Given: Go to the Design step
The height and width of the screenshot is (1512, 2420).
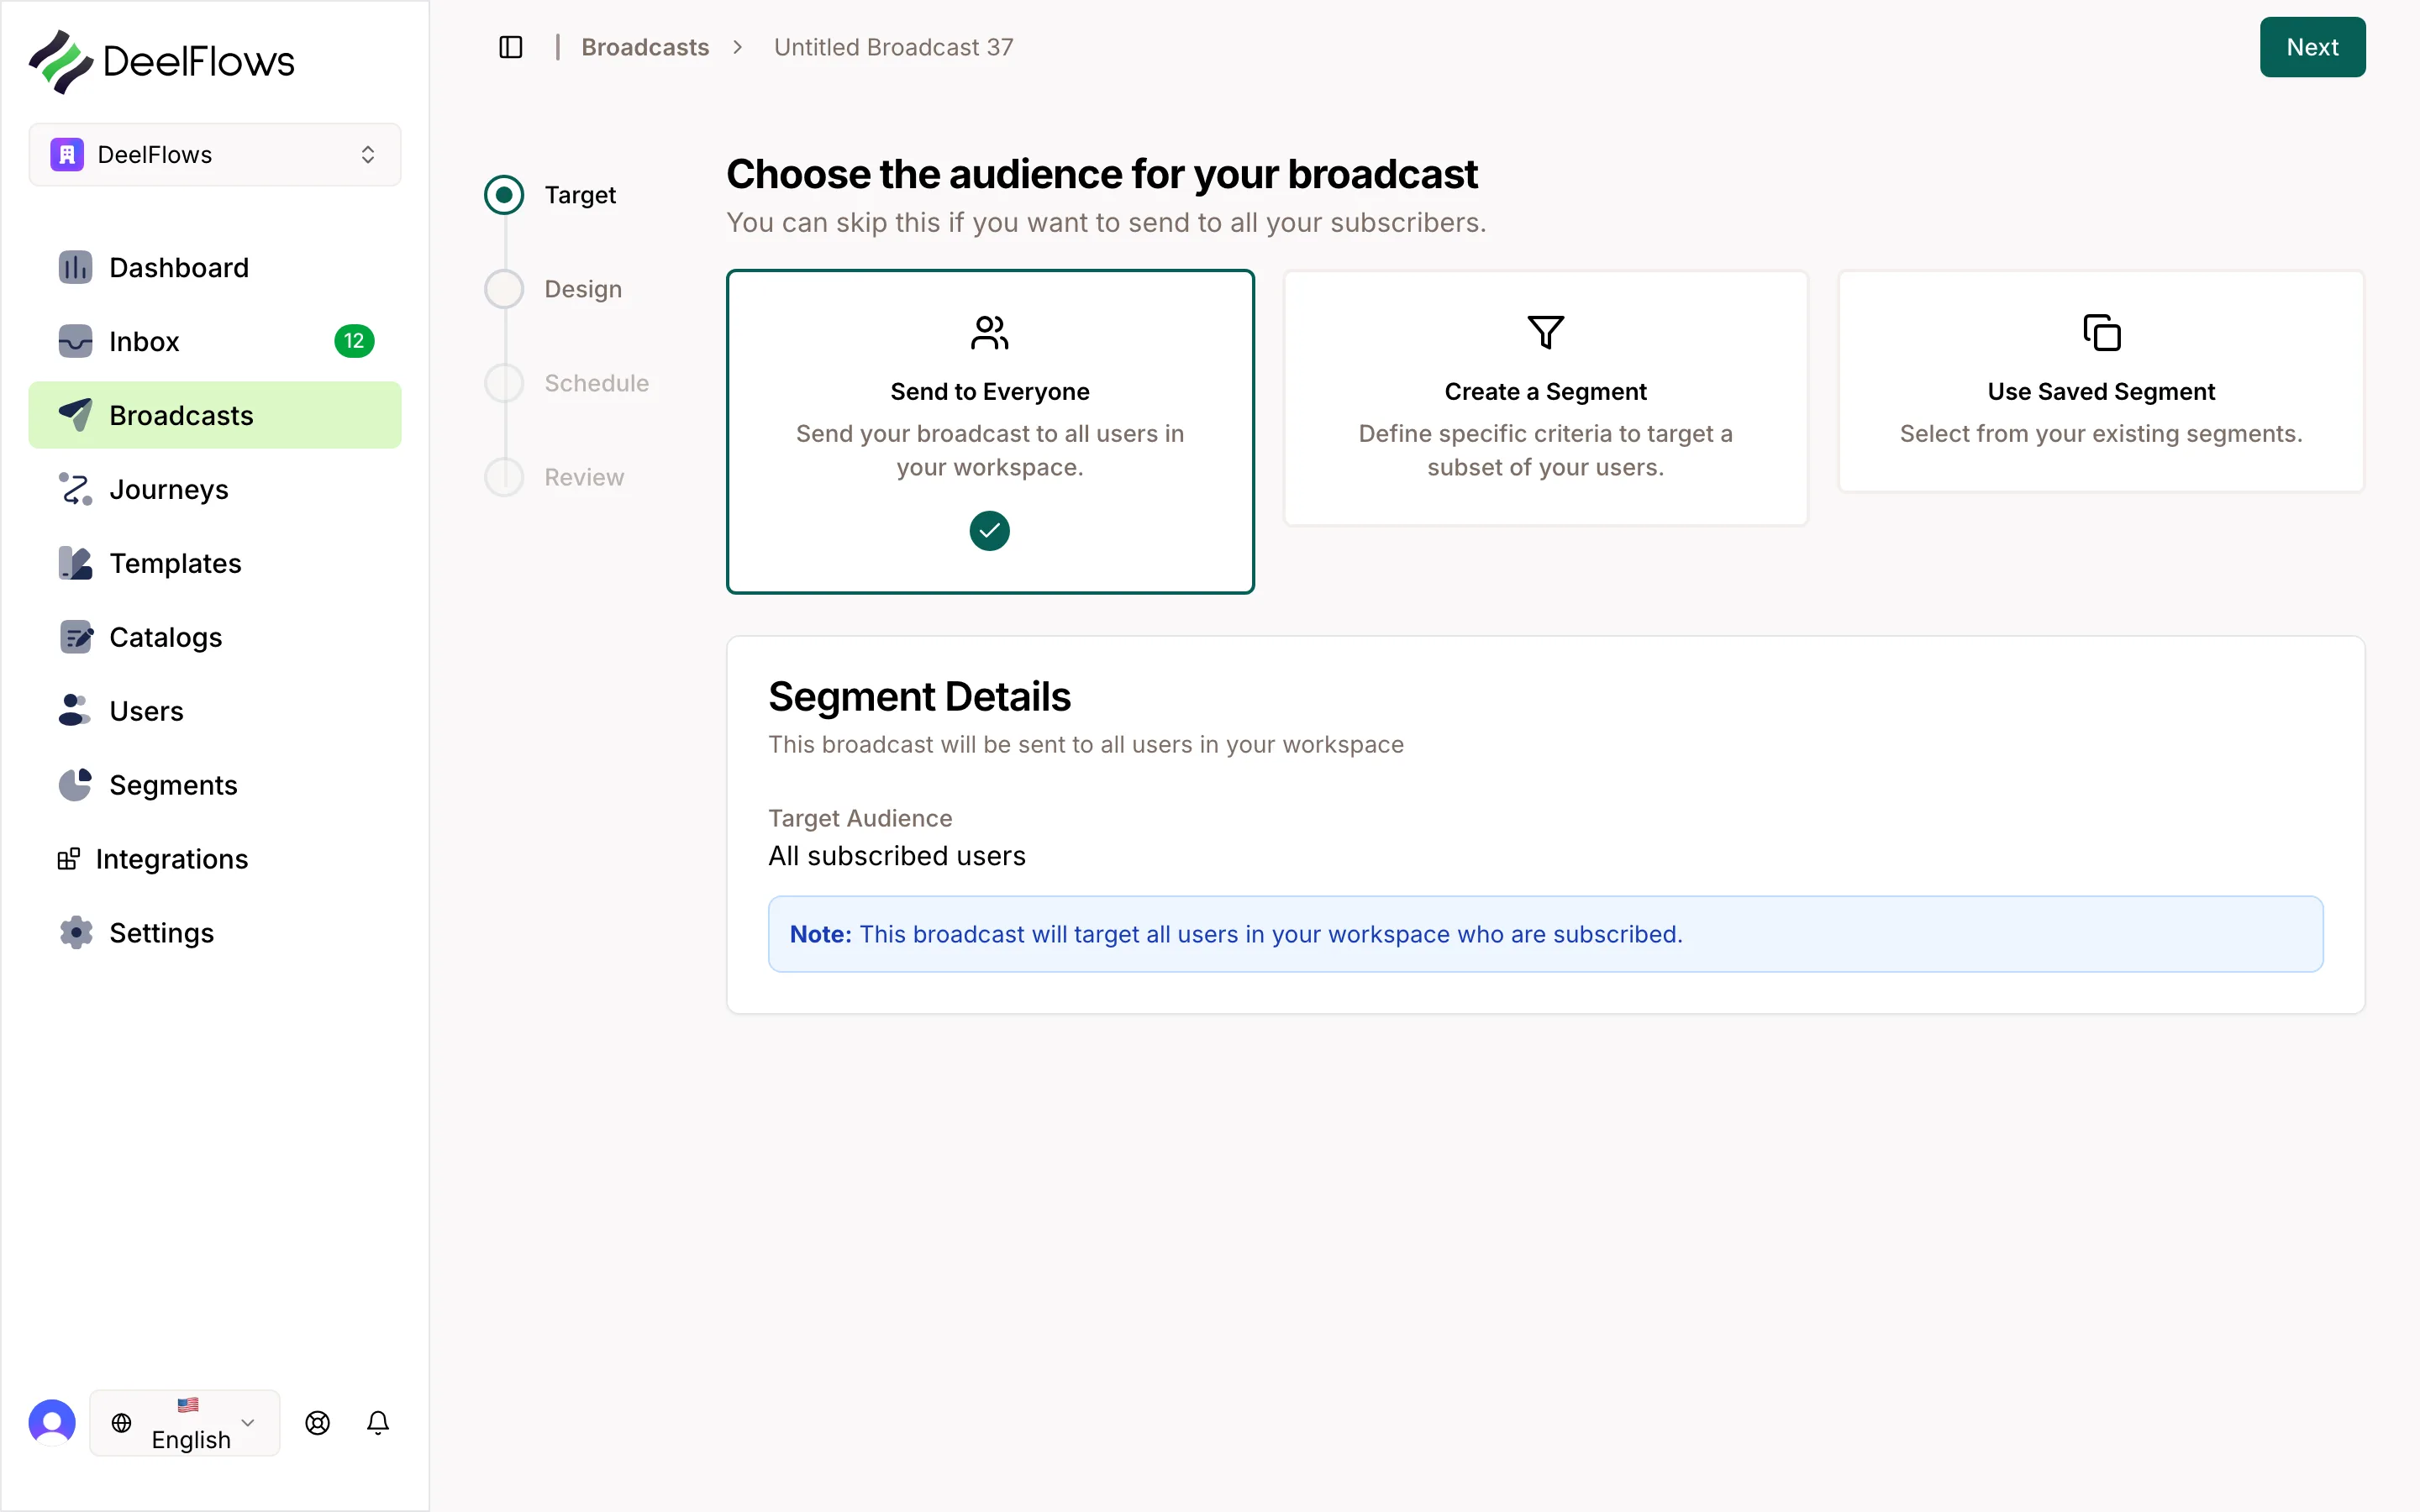Looking at the screenshot, I should tap(554, 289).
